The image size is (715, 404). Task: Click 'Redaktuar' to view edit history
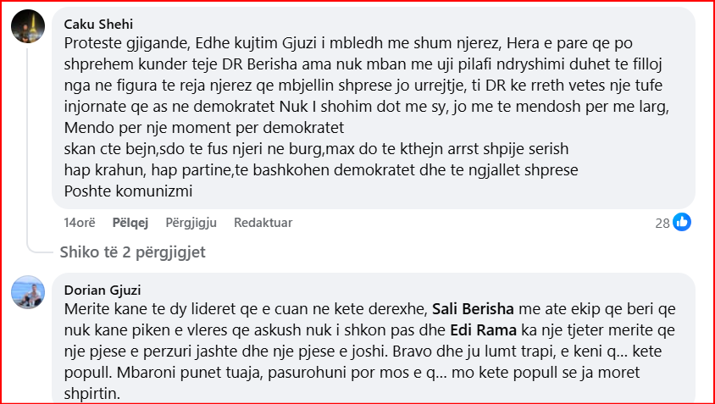click(x=263, y=223)
